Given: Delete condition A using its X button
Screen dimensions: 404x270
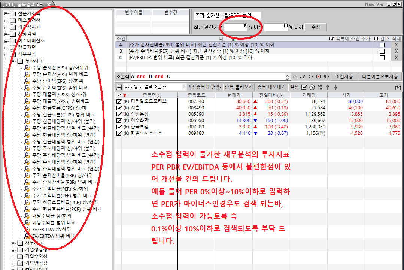Looking at the screenshot, I should [x=396, y=45].
